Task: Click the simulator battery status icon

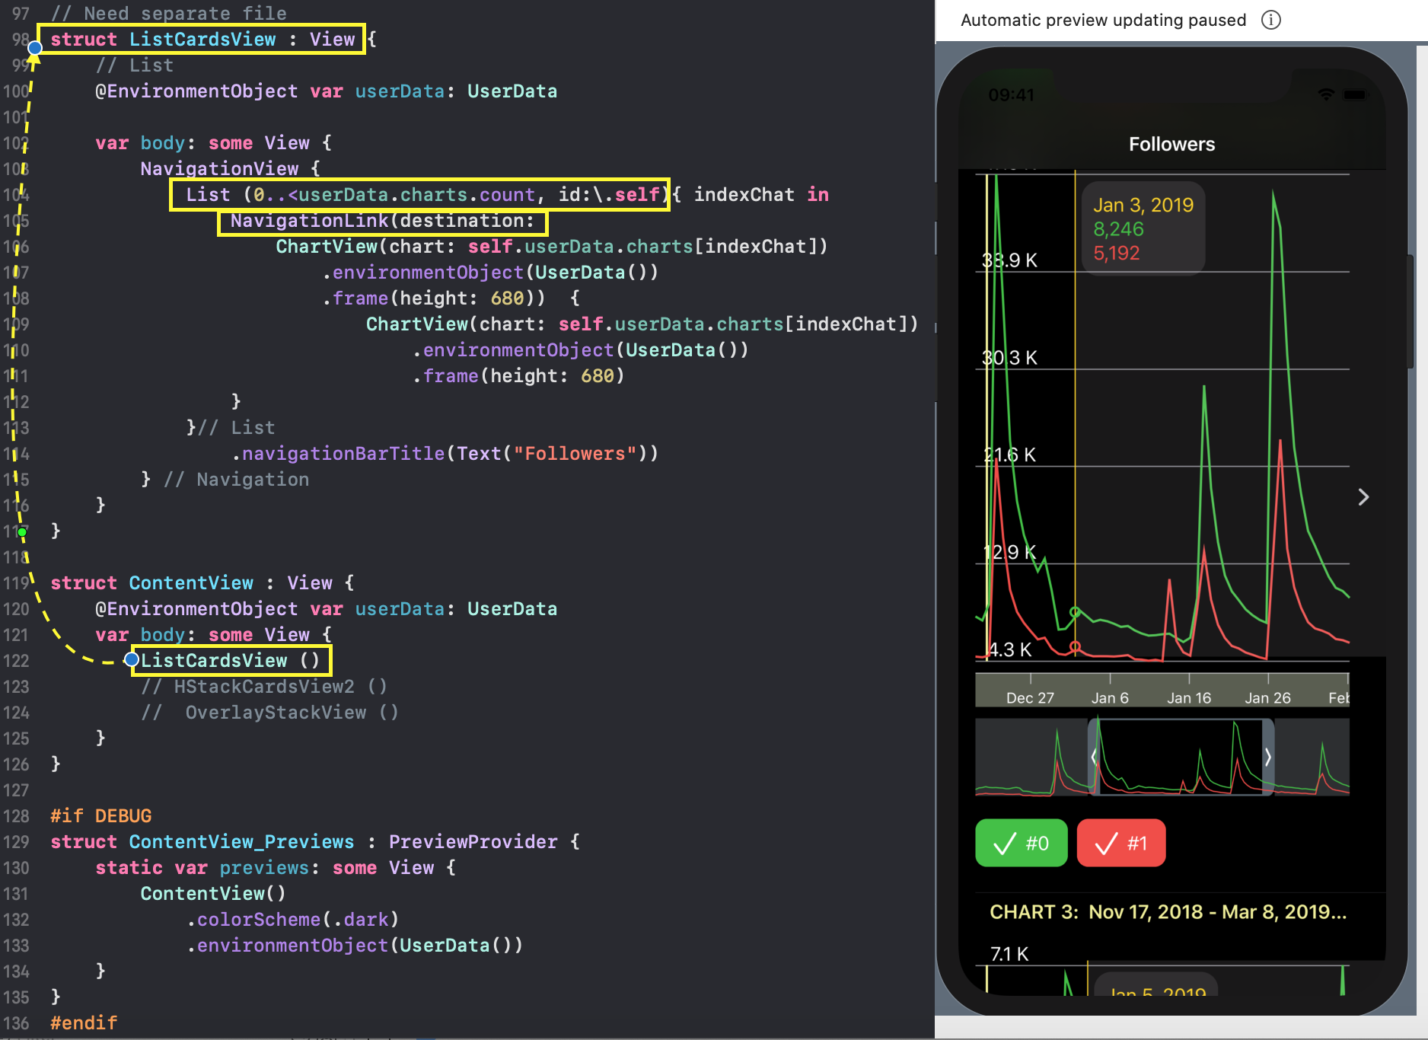Action: [1355, 95]
